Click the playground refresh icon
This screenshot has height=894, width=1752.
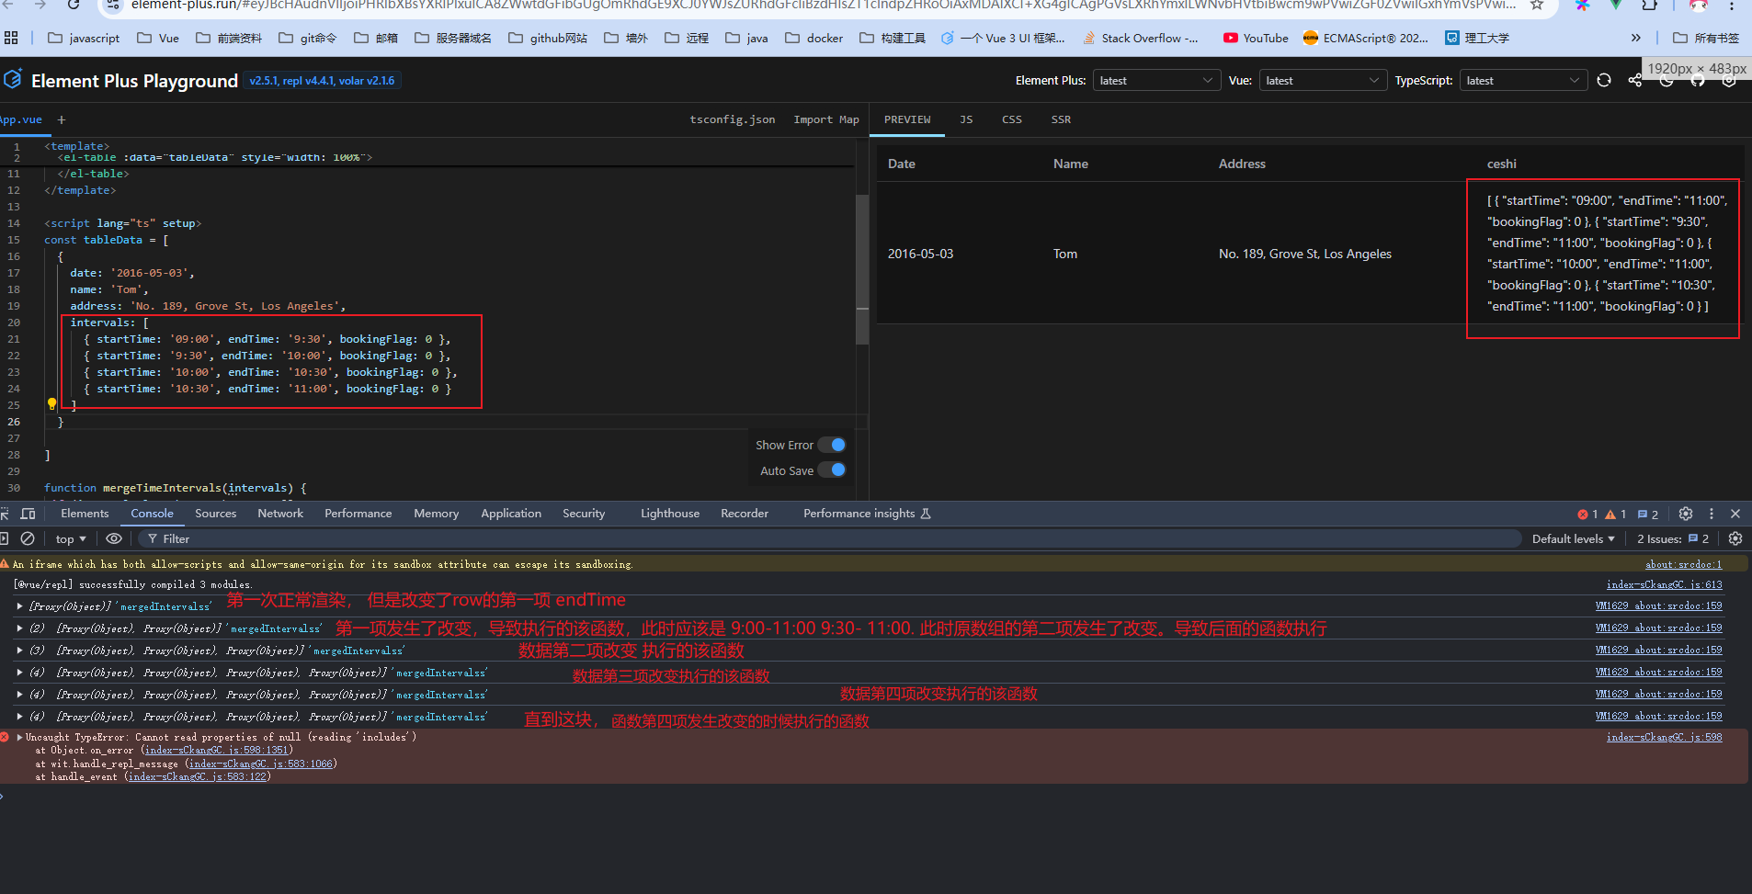(1604, 80)
